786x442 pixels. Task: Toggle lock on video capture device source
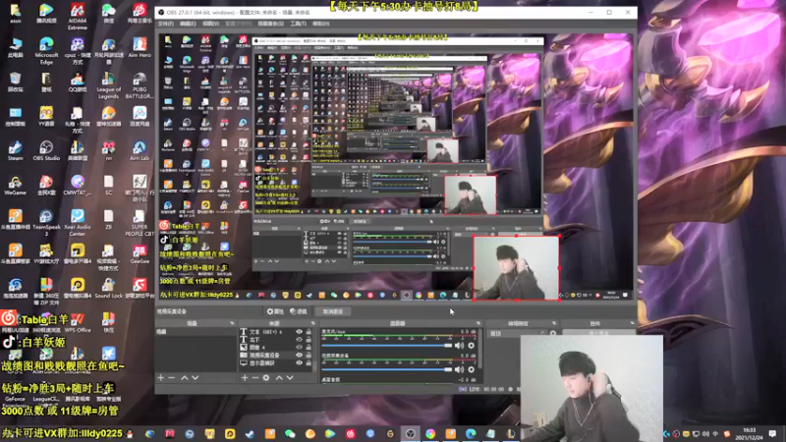click(309, 355)
